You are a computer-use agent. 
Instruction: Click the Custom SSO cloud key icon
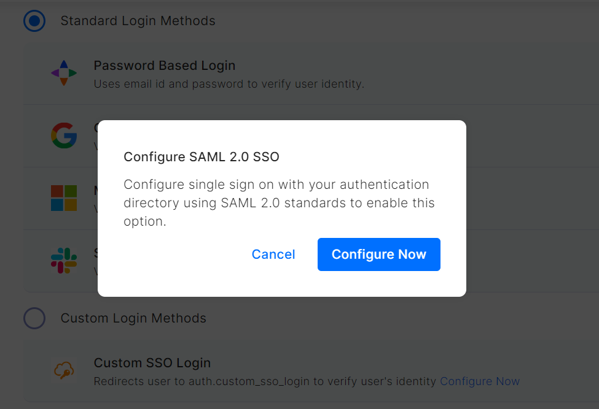[64, 371]
